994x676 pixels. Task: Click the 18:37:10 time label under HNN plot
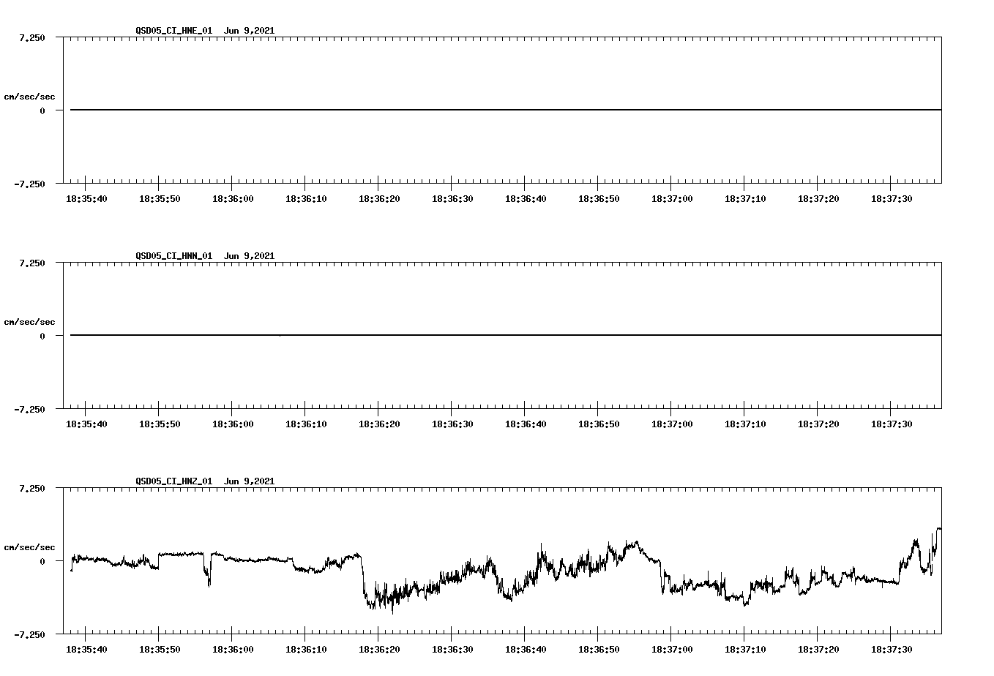(x=745, y=424)
